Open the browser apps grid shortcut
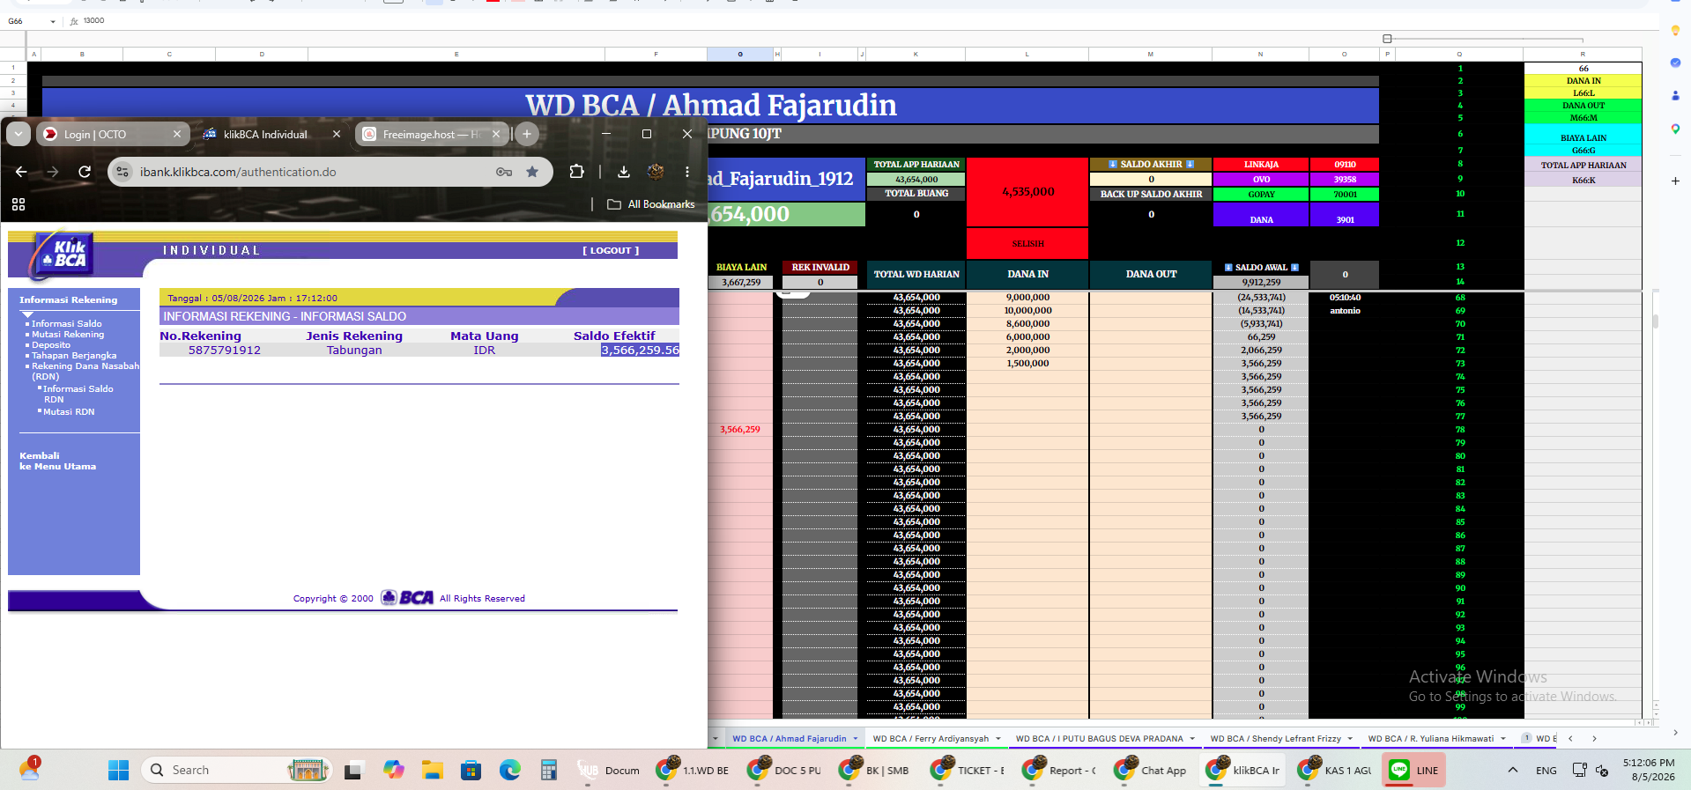Screen dimensions: 1691x790 pos(19,204)
